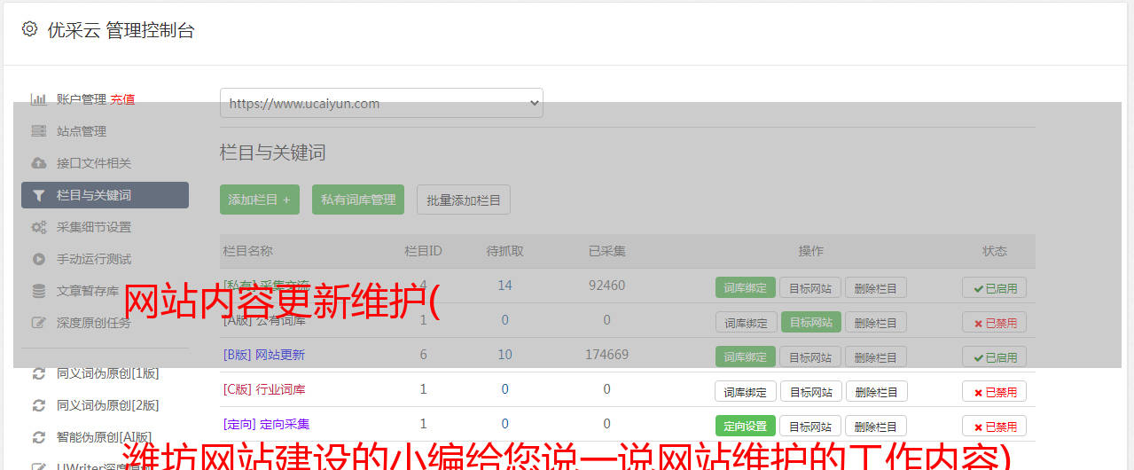Image resolution: width=1134 pixels, height=470 pixels.
Task: Click the gear icon beside 优采云 管理控制台
Action: [29, 29]
